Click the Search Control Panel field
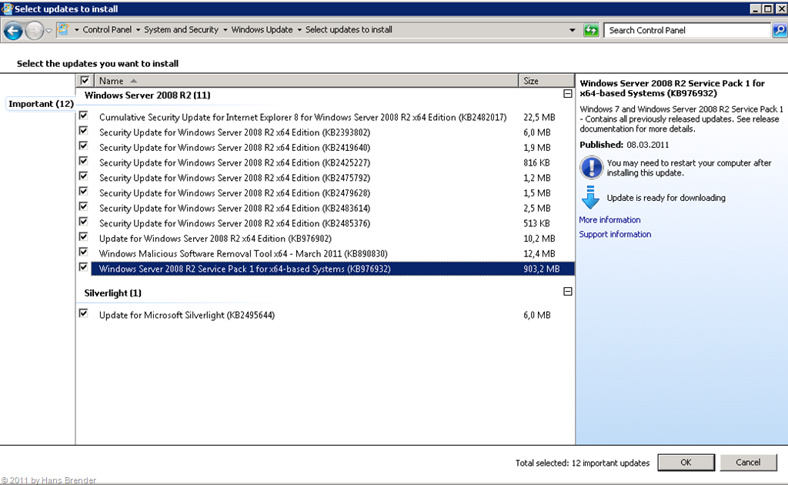The height and width of the screenshot is (485, 788). (687, 30)
